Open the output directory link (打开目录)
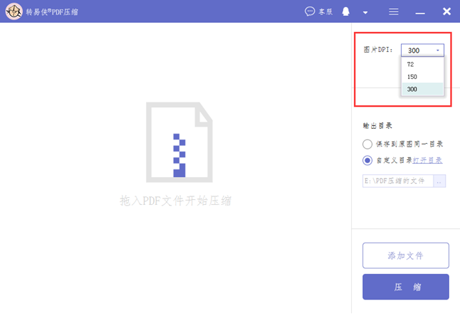The width and height of the screenshot is (460, 314). tap(427, 160)
